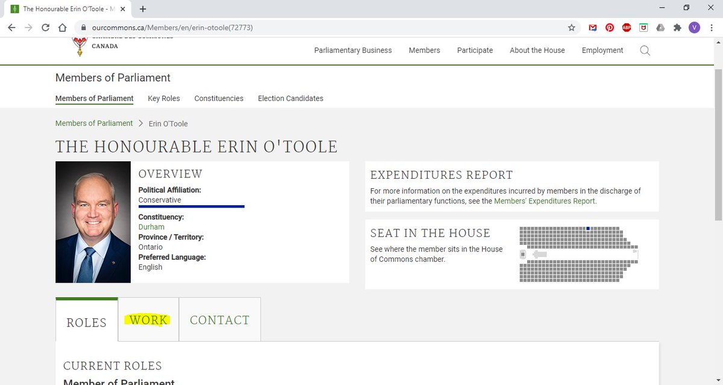Viewport: 723px width, 385px height.
Task: Open the Employment menu
Action: point(602,51)
